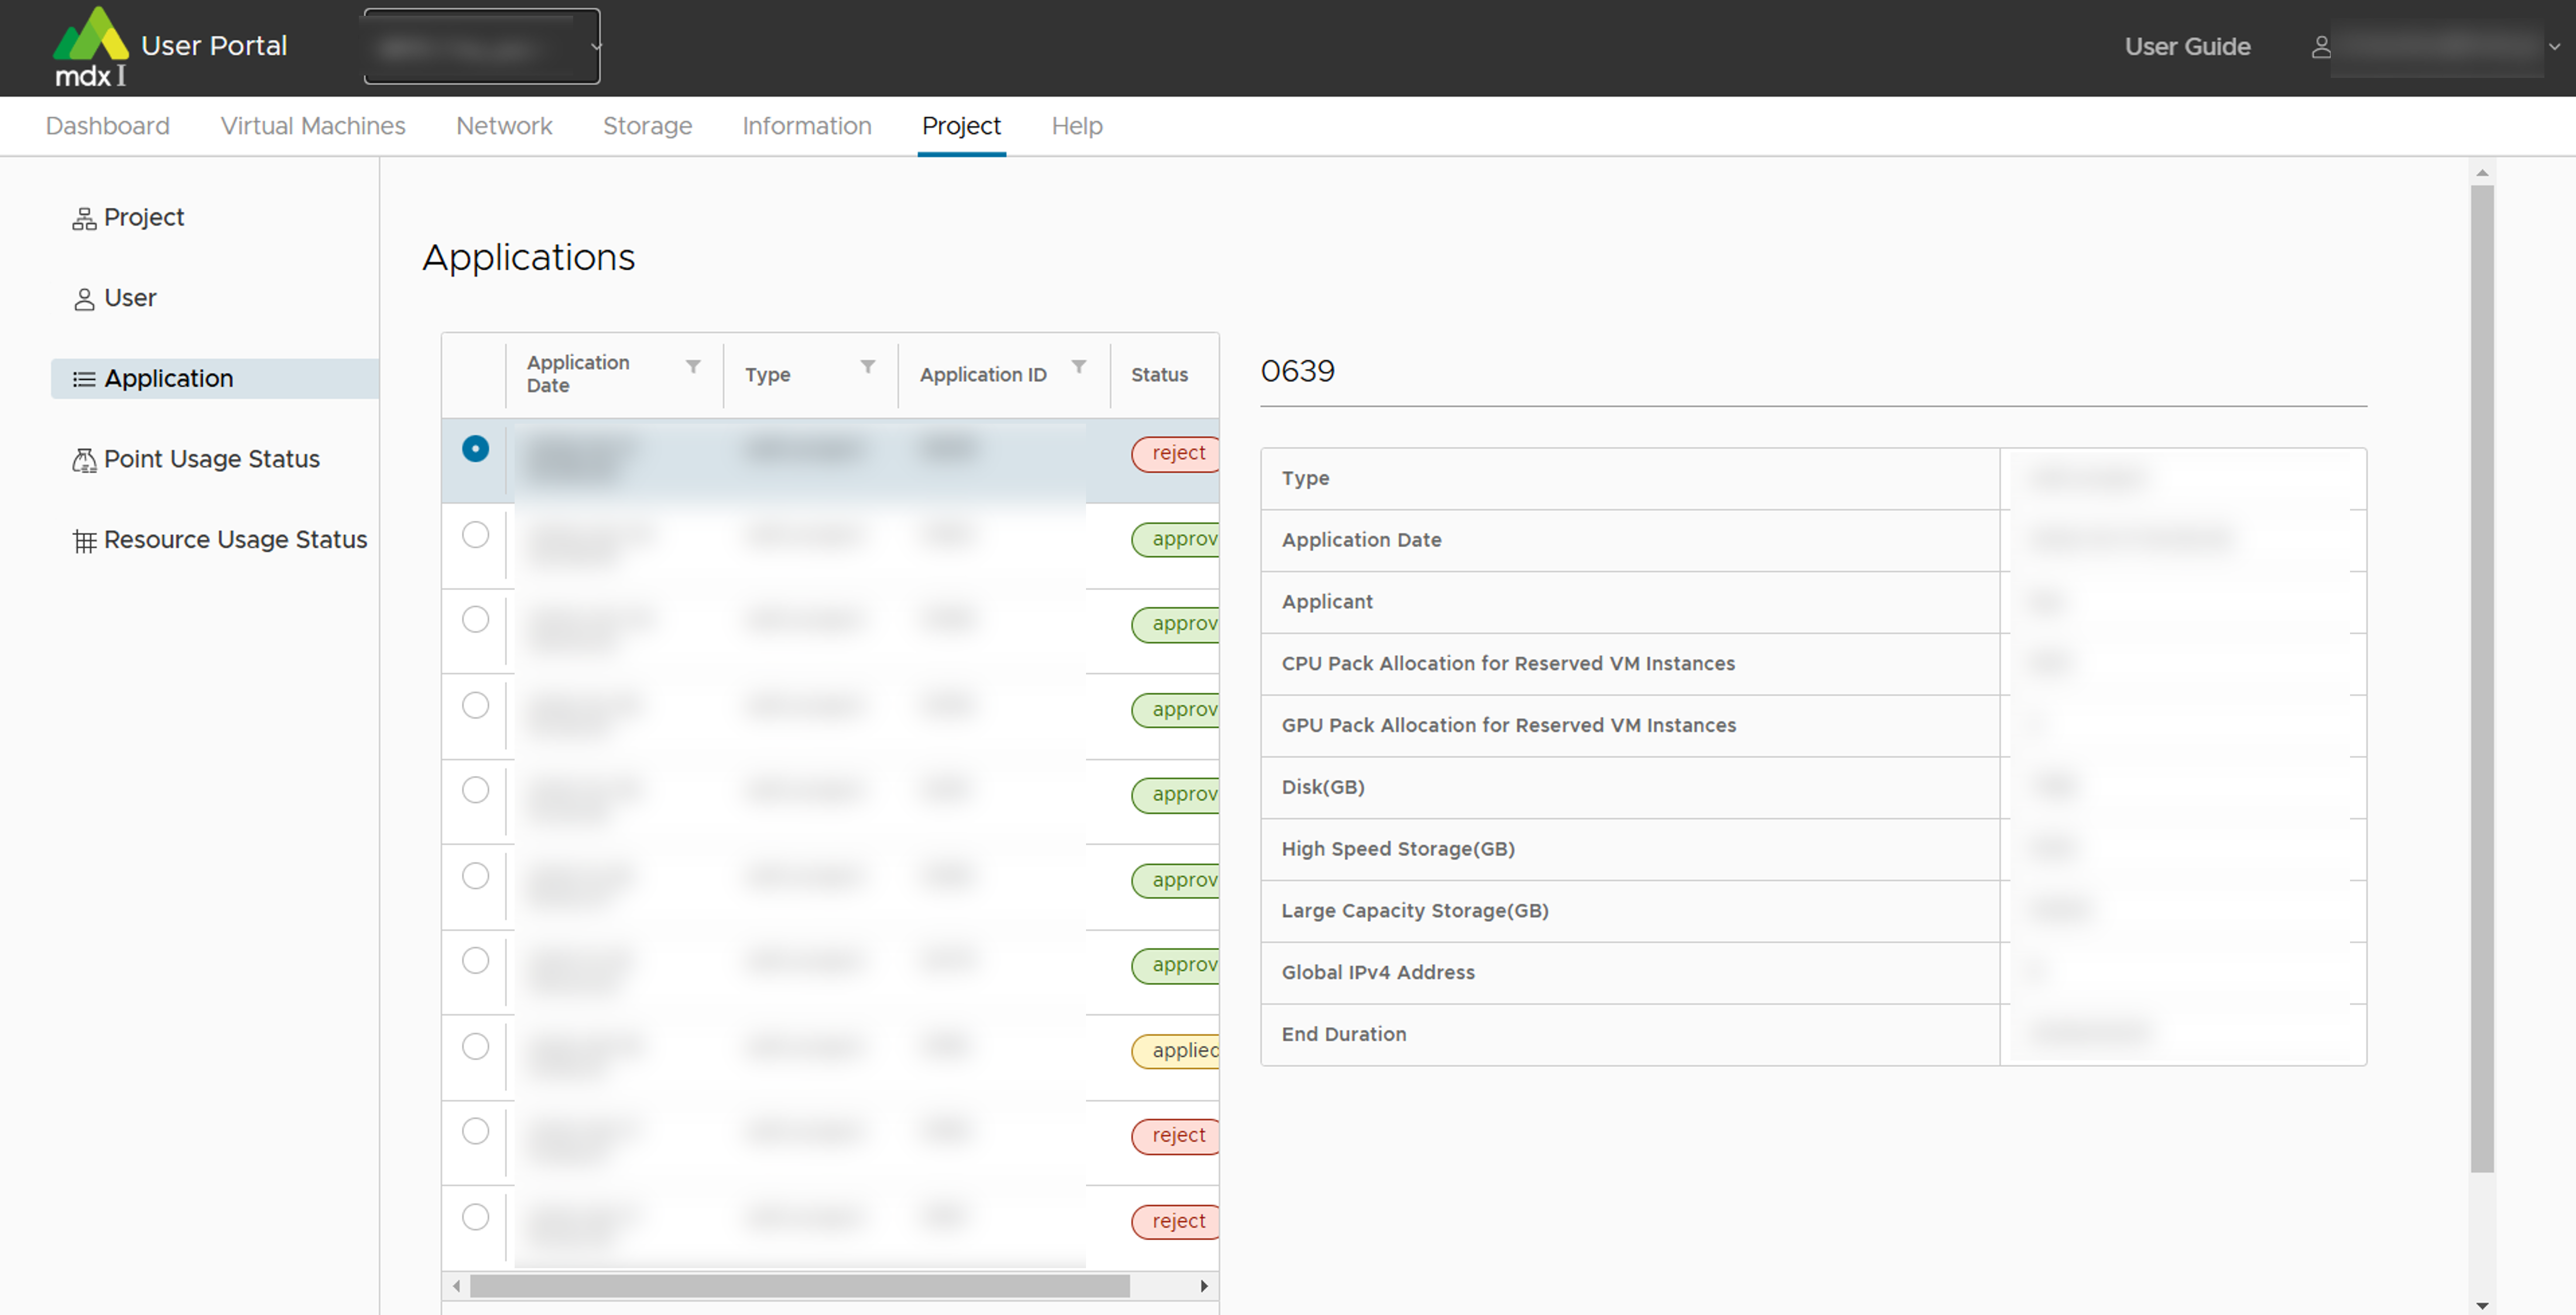Click the Point Usage Status icon
This screenshot has width=2576, height=1315.
click(84, 461)
